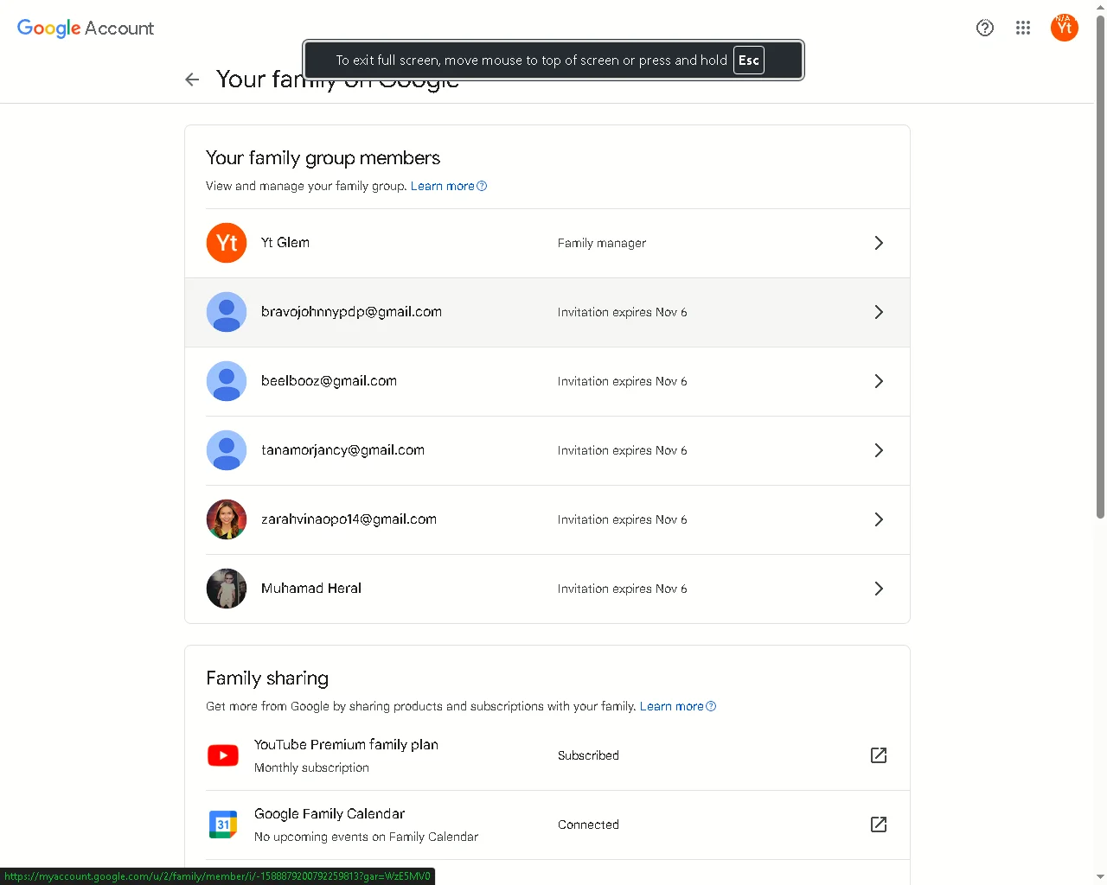Screen dimensions: 1107x885
Task: Click the scrollbar down arrow
Action: pyautogui.click(x=1100, y=877)
